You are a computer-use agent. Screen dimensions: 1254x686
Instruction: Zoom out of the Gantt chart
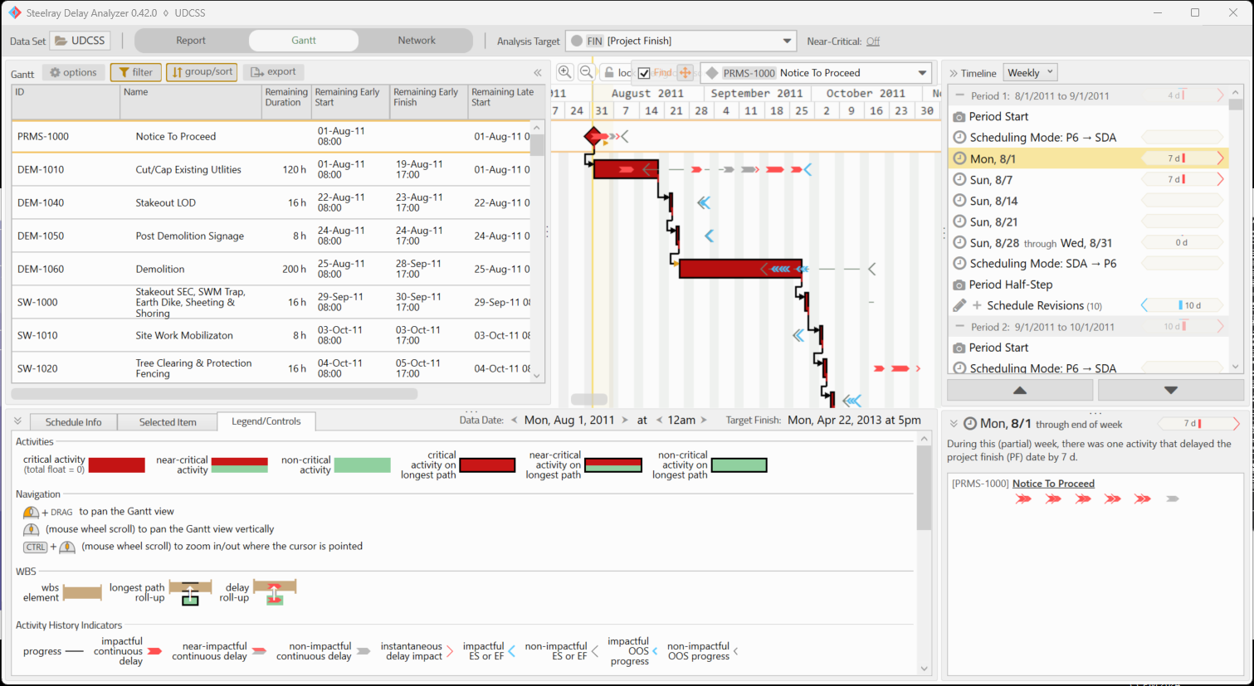point(586,72)
